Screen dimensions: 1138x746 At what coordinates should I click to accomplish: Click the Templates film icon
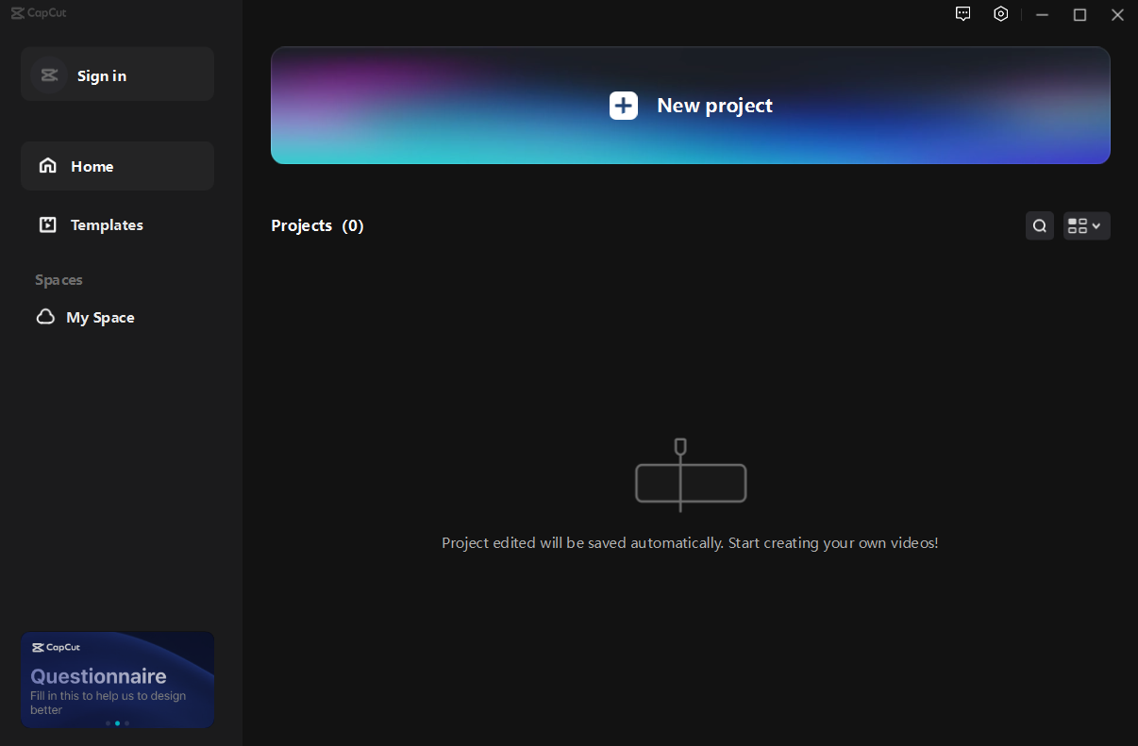(47, 224)
